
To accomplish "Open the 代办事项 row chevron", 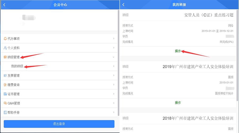I will pyautogui.click(x=114, y=39).
